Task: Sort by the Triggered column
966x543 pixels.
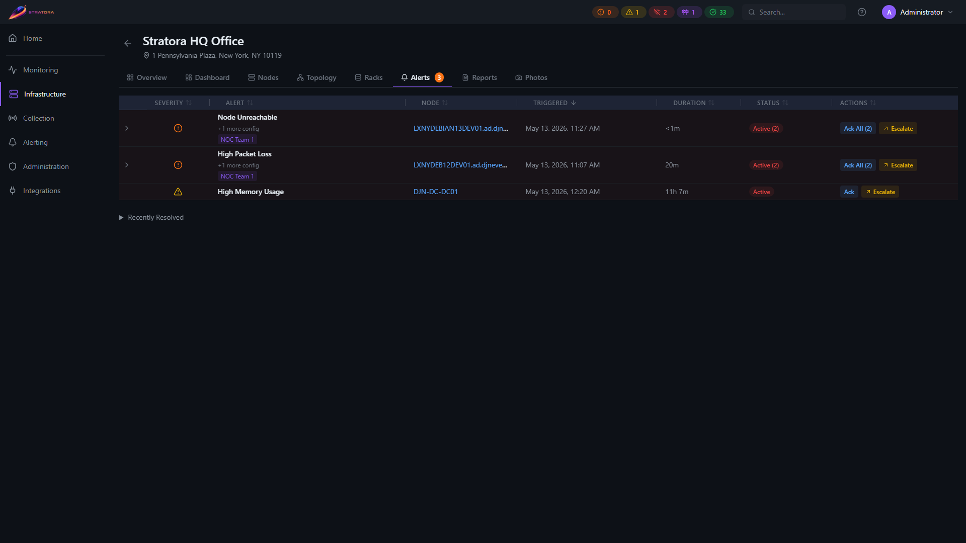Action: click(554, 103)
